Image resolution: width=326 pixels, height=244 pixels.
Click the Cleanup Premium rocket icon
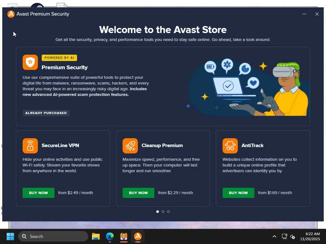tap(130, 146)
